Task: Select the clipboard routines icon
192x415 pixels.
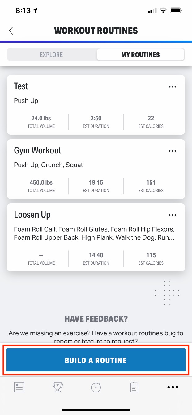Action: (134, 387)
